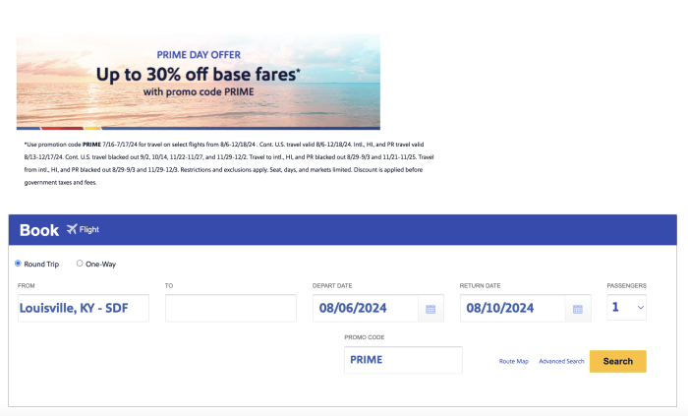Open the return date calendar icon
Viewport: 688px width, 416px height.
[x=578, y=309]
